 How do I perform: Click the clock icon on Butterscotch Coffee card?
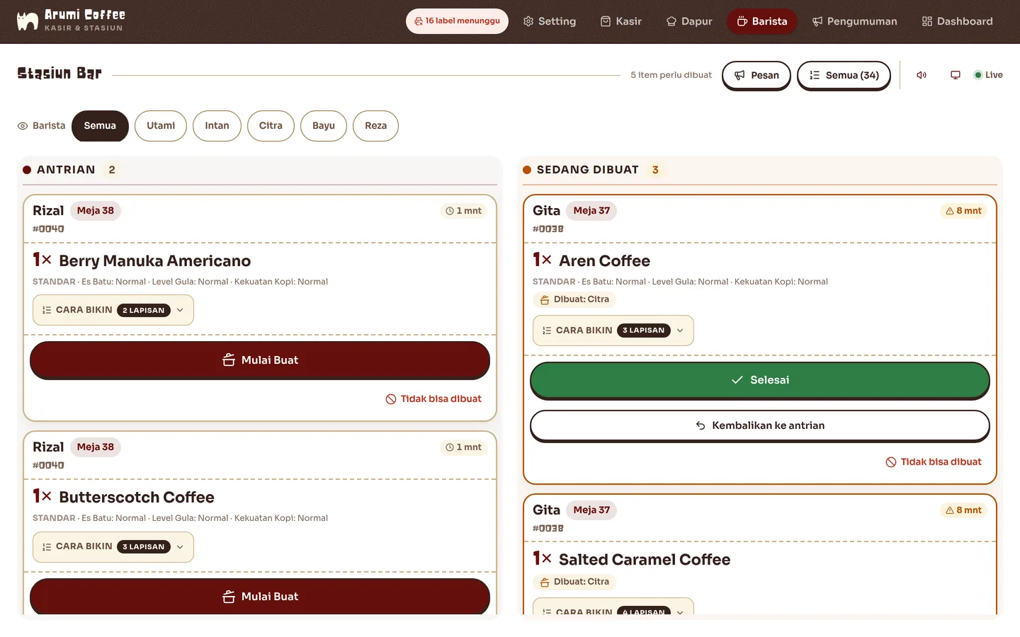coord(450,447)
